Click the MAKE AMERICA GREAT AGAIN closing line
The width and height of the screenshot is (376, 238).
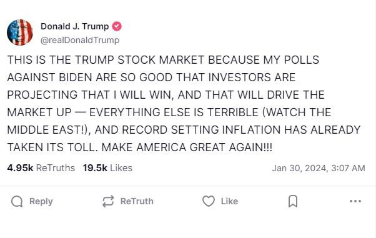click(x=187, y=147)
